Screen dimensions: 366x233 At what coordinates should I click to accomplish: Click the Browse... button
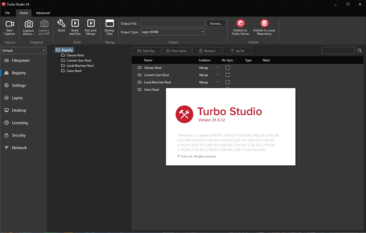pyautogui.click(x=216, y=24)
